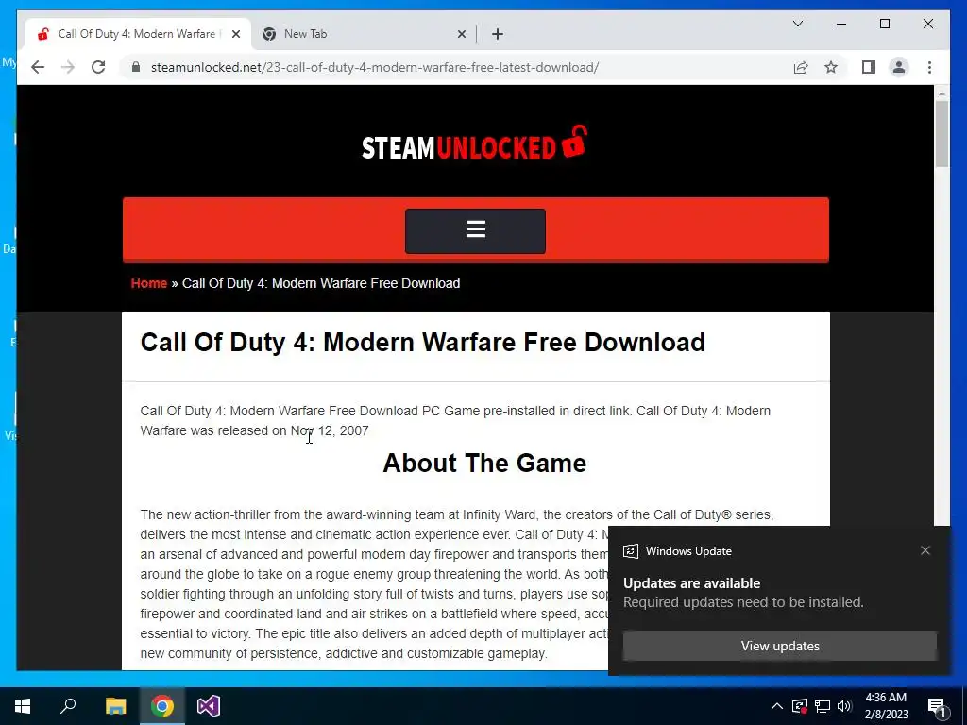Switch to the New Tab tab
This screenshot has height=725, width=967.
click(x=364, y=34)
